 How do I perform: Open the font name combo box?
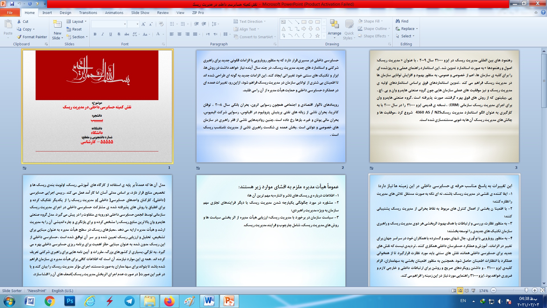point(109,24)
